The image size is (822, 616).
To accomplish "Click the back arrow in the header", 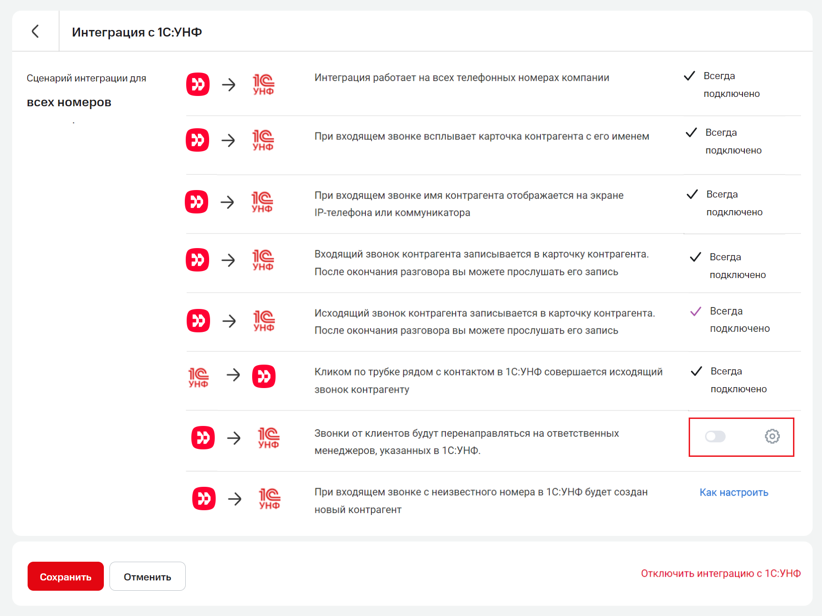I will click(x=35, y=31).
